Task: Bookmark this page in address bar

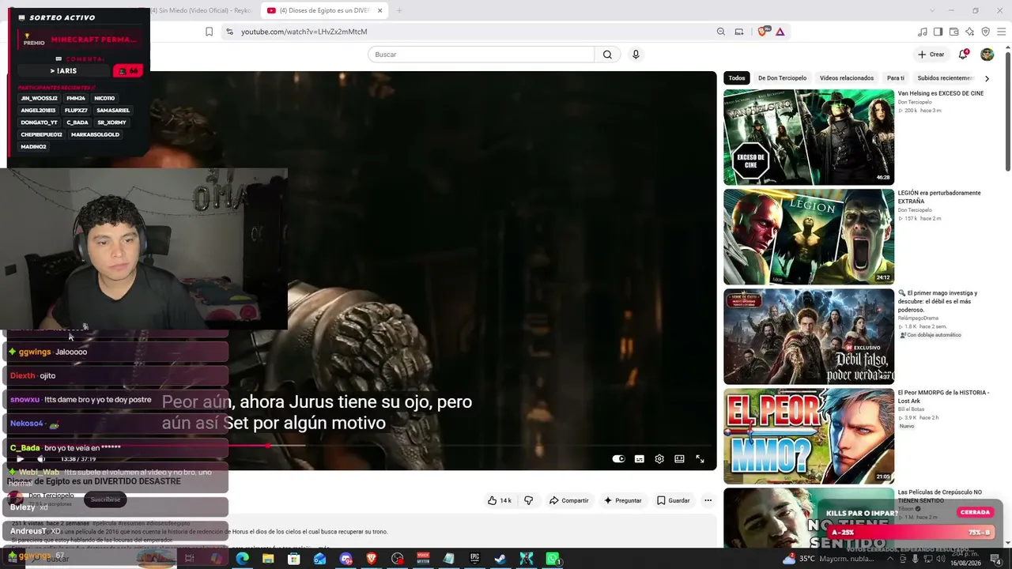Action: coord(209,32)
